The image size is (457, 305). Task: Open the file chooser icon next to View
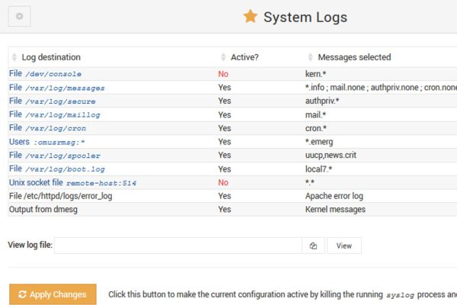pos(313,246)
